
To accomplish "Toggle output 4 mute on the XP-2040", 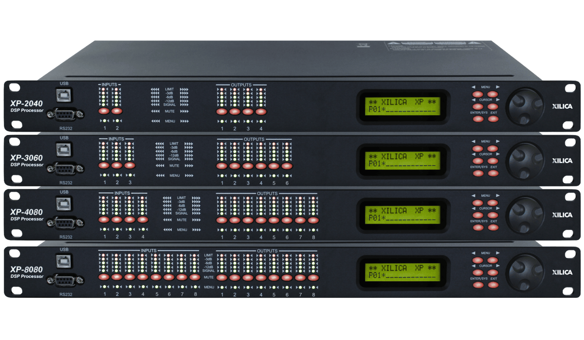I will (261, 112).
